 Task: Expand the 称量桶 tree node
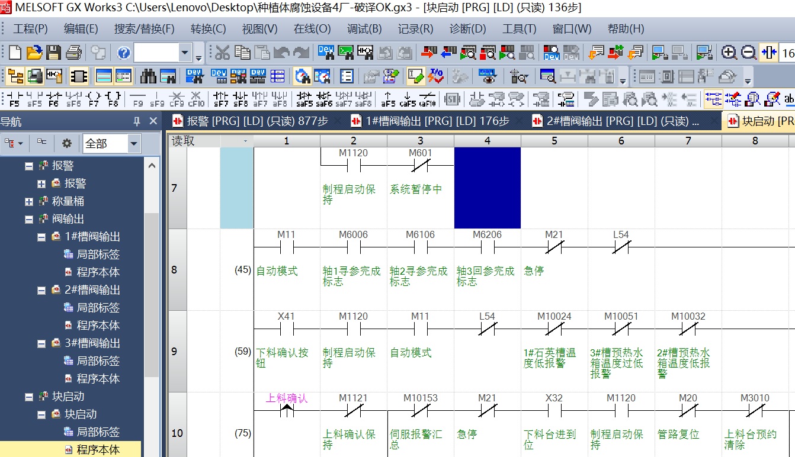tap(29, 202)
